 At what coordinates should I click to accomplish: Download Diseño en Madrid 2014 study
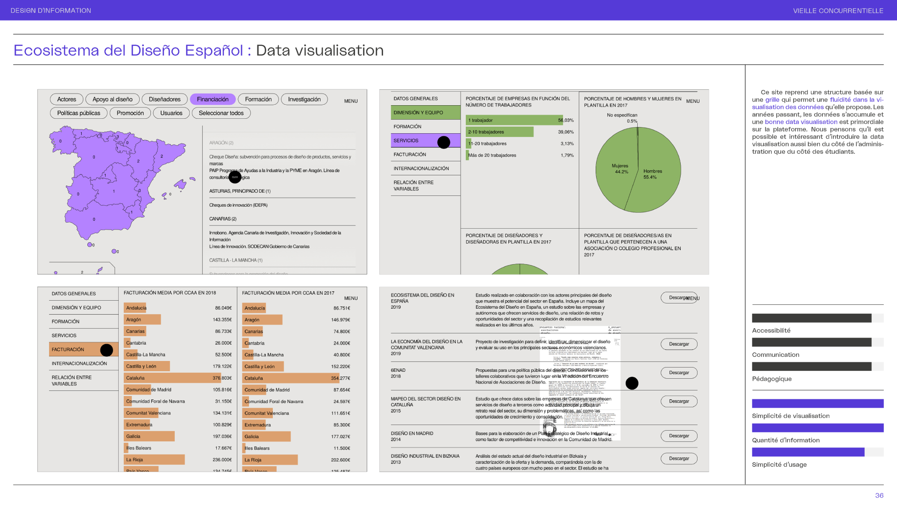(679, 436)
